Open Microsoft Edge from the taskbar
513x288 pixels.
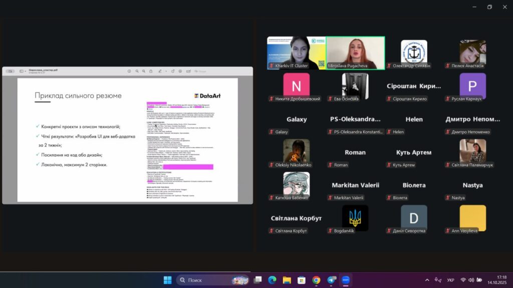pyautogui.click(x=272, y=280)
